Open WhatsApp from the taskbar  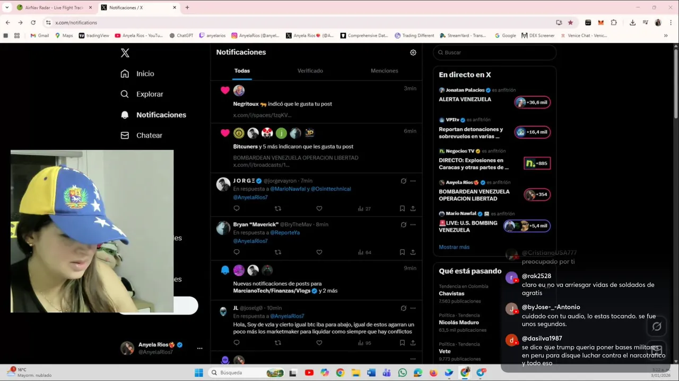point(403,373)
